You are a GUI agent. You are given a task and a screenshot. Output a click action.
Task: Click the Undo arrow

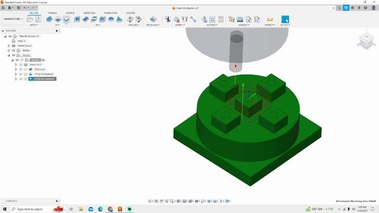(25, 8)
